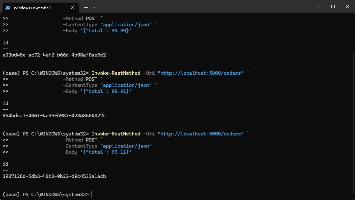This screenshot has height=200, width=355.
Task: Maximize the terminal window
Action: [333, 6]
